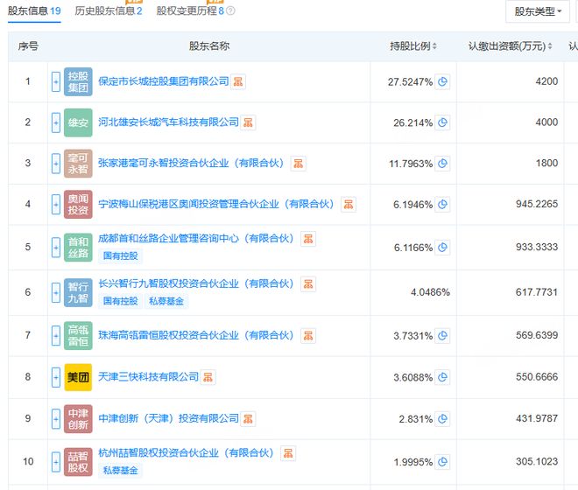Show shareholding pie chart for 2.831%
Image resolution: width=578 pixels, height=490 pixels.
(442, 419)
